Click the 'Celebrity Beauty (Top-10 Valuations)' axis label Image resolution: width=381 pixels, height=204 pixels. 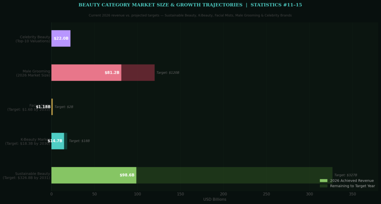[x=33, y=39]
